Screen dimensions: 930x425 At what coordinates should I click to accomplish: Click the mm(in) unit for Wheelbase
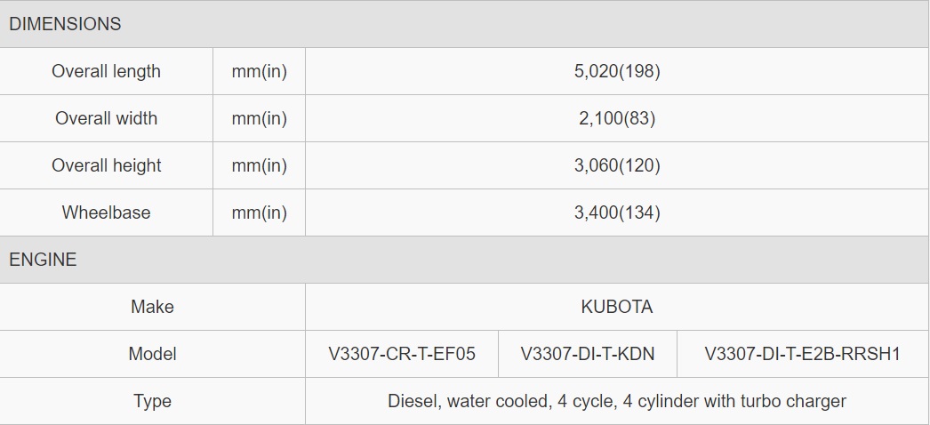tap(260, 212)
